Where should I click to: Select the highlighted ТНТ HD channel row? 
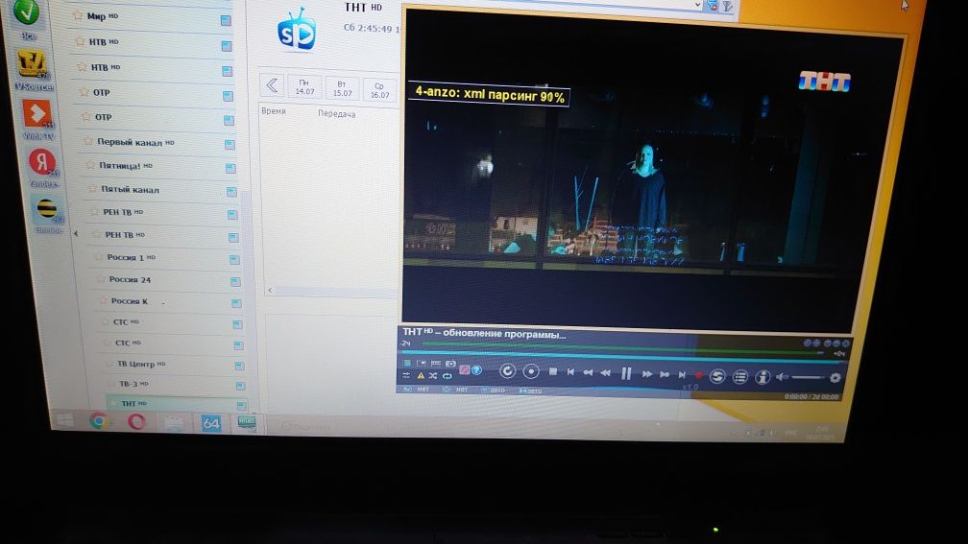[179, 403]
